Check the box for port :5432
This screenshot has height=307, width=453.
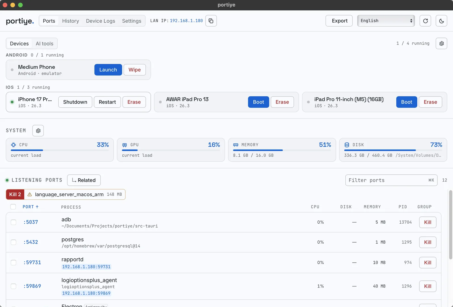(13, 242)
